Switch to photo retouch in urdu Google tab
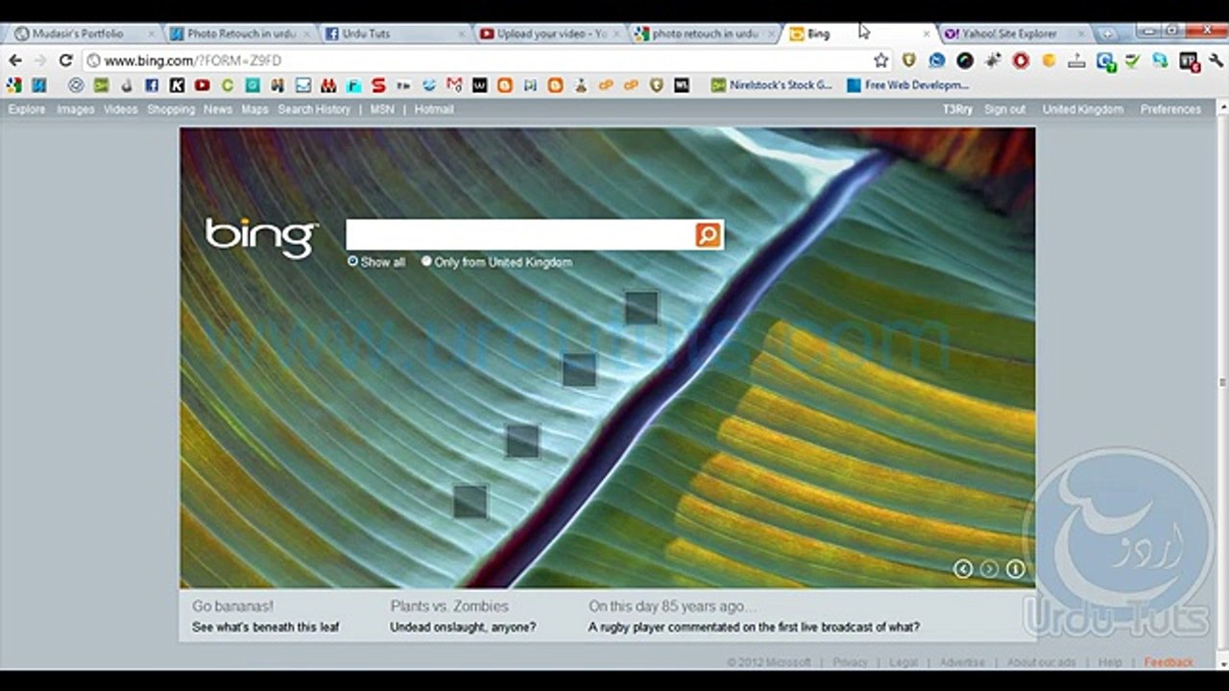1229x691 pixels. click(706, 34)
